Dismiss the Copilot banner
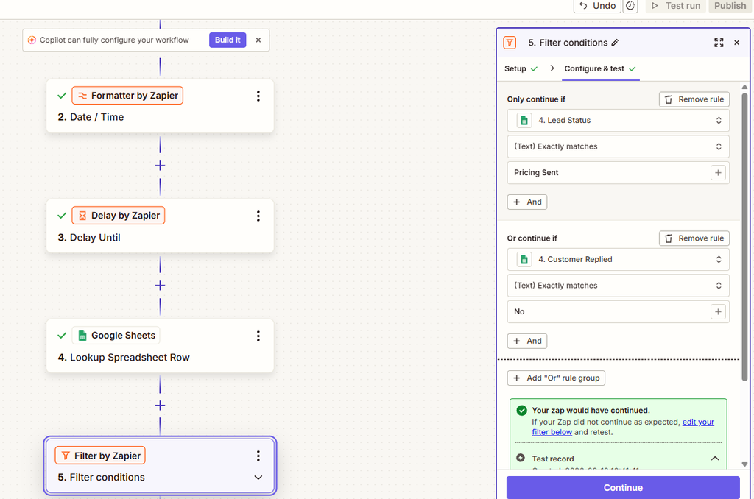The width and height of the screenshot is (754, 499). [x=258, y=40]
